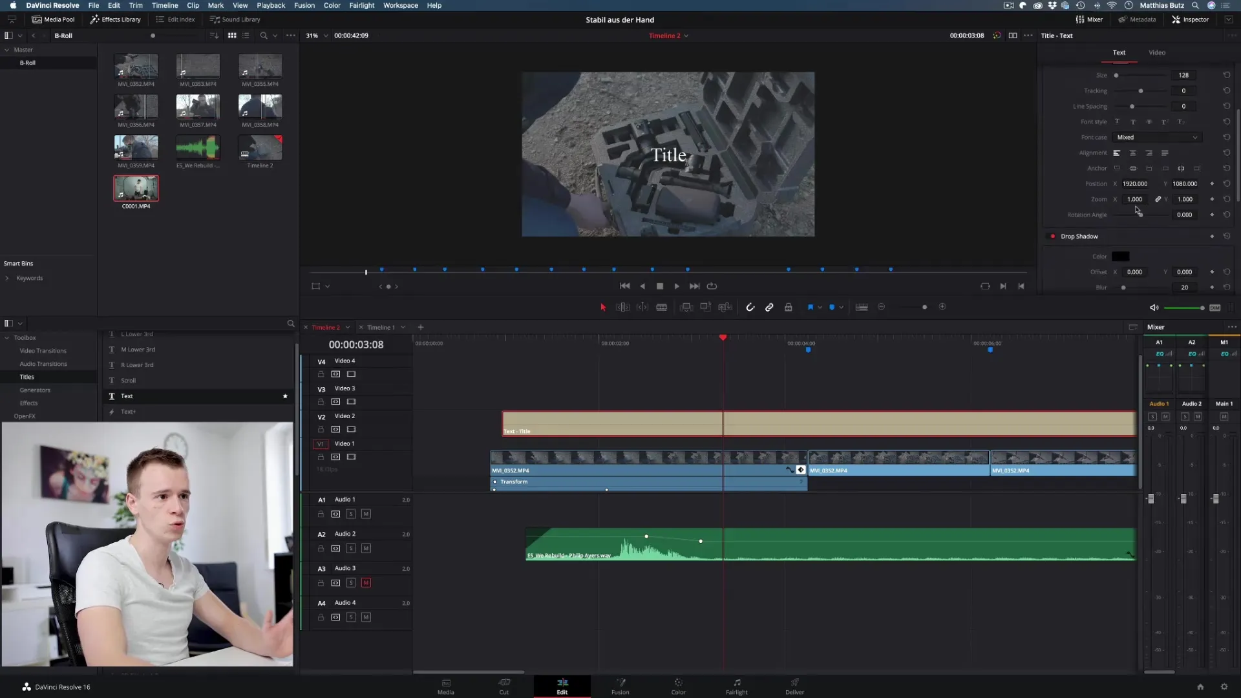Open the Font case Mixed dropdown
Screen dimensions: 1241x698
pyautogui.click(x=1157, y=137)
